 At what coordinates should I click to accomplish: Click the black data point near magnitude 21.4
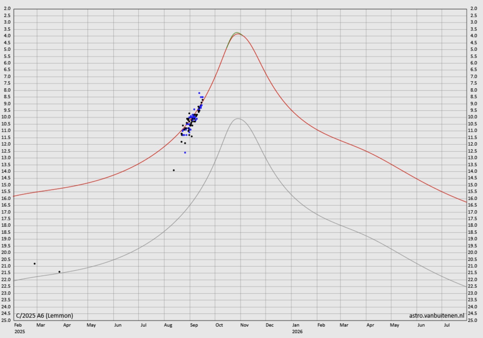pyautogui.click(x=60, y=272)
